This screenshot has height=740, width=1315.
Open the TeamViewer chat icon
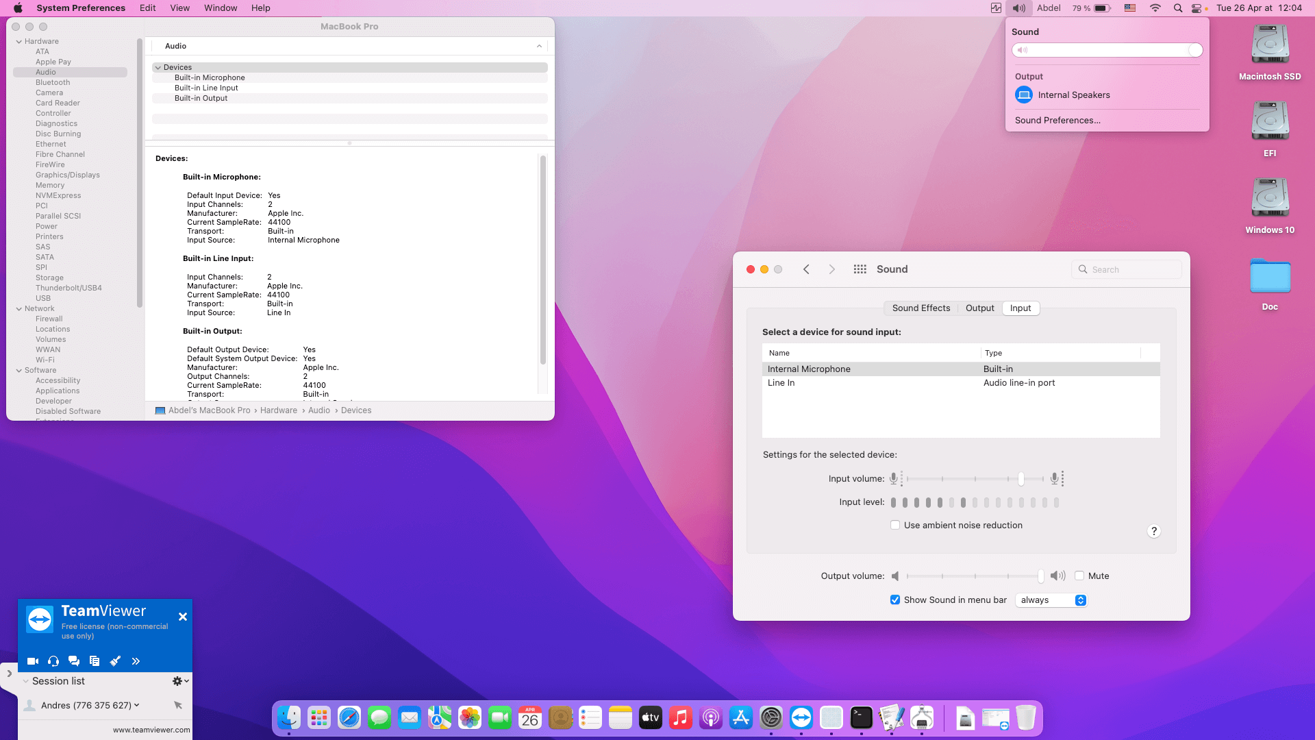[x=74, y=661]
